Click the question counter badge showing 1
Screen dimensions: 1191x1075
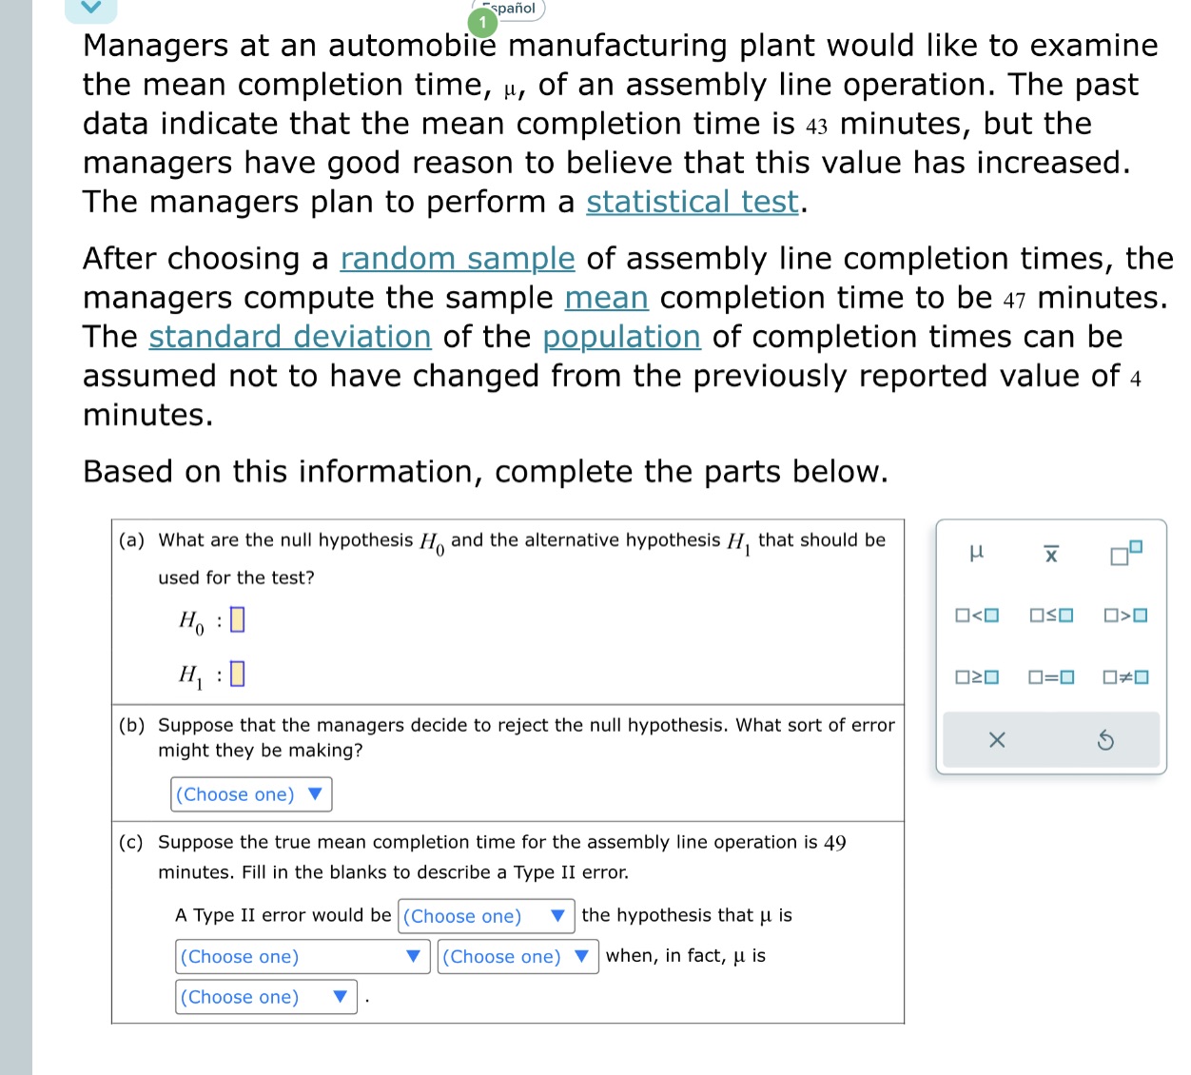[481, 23]
